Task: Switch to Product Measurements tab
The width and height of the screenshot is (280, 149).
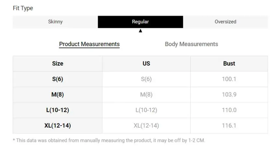Action: [89, 44]
